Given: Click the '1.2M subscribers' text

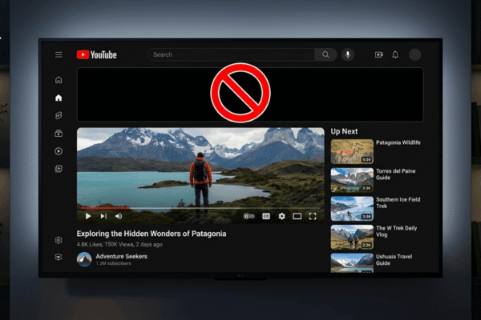Looking at the screenshot, I should [x=114, y=263].
